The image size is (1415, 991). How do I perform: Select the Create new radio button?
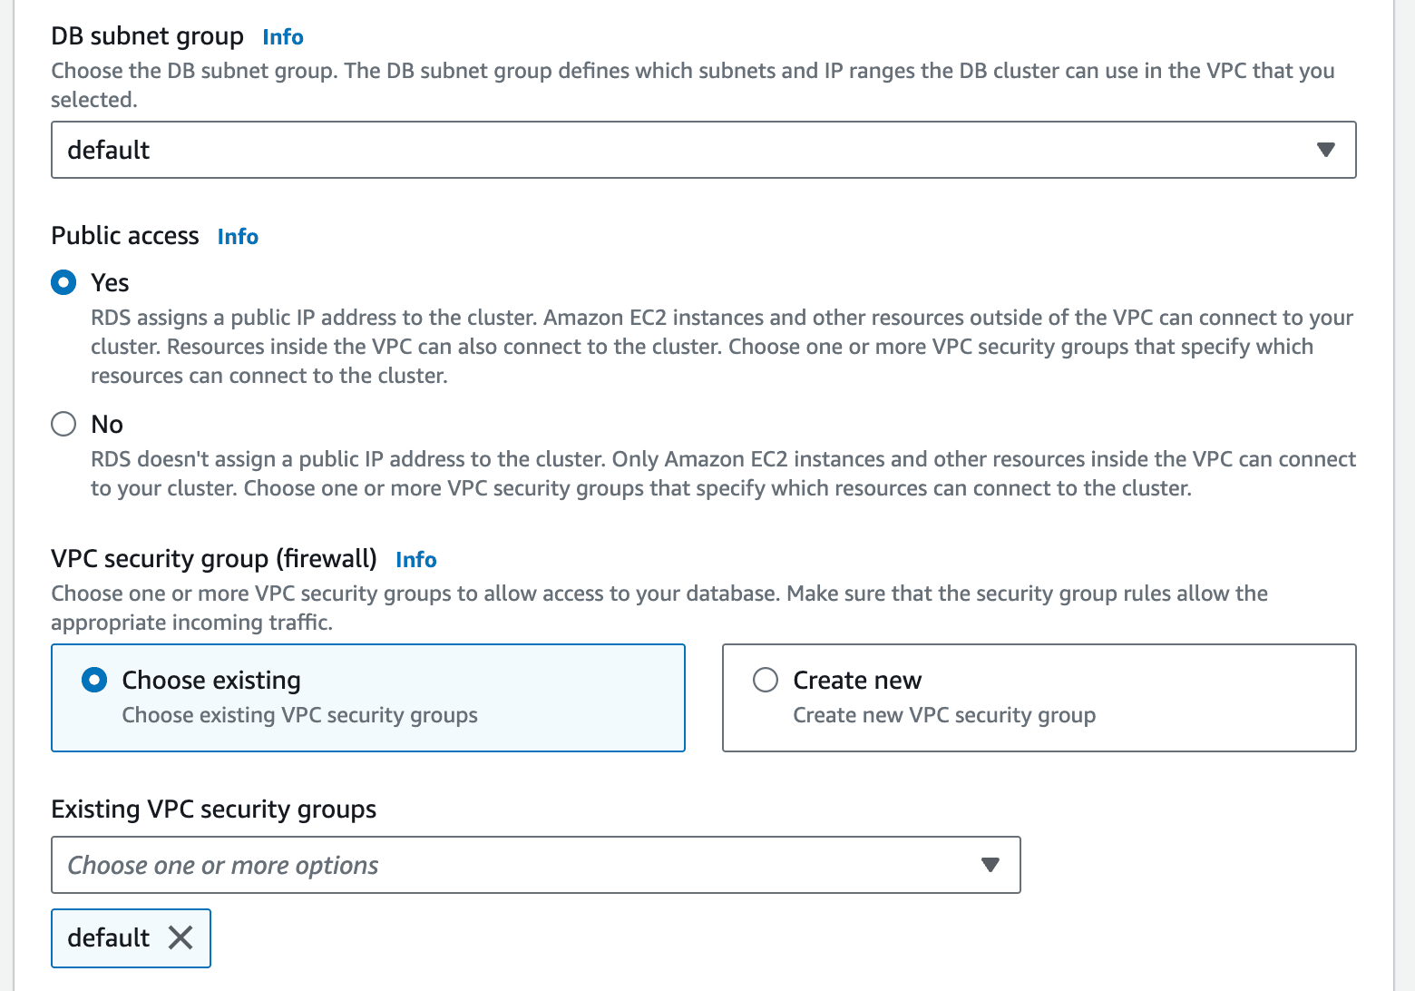pyautogui.click(x=766, y=680)
